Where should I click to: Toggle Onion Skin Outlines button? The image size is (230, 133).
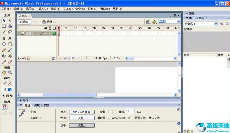coord(69,58)
